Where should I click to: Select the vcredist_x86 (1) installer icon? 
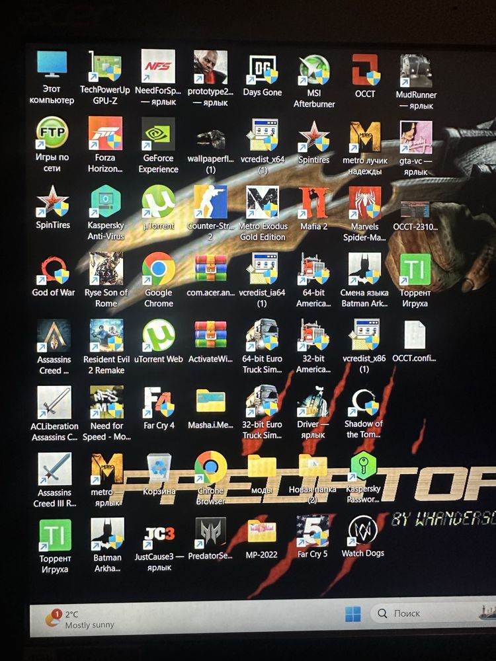(364, 335)
